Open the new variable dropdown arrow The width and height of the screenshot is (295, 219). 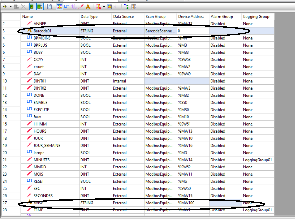point(11,7)
